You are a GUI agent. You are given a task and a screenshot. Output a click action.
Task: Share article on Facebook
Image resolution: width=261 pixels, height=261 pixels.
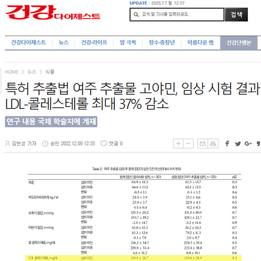(x=227, y=144)
